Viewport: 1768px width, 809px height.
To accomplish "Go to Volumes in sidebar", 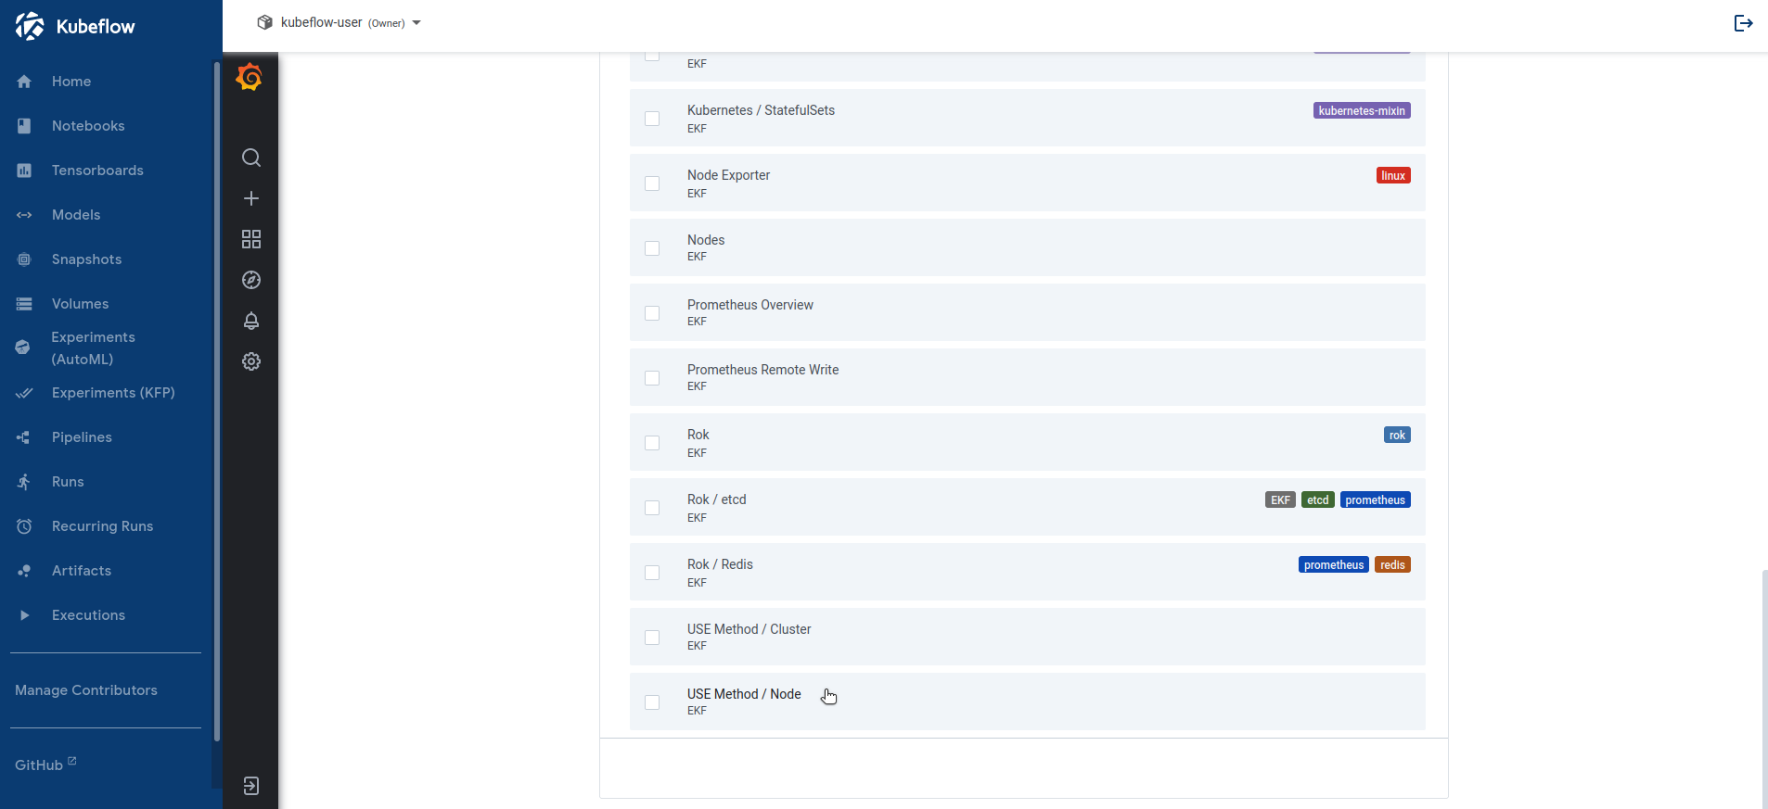I will click(x=80, y=304).
